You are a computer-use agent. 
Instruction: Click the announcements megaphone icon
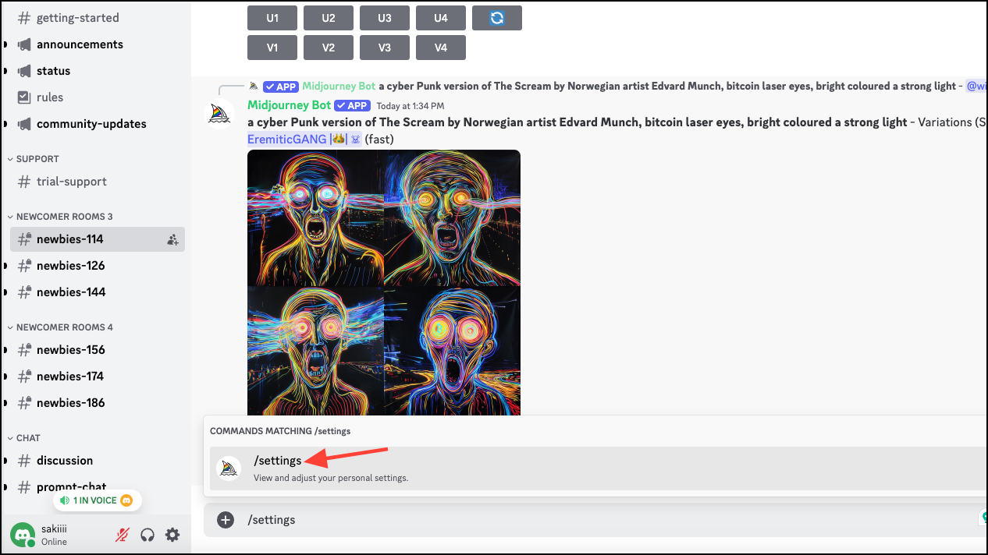pos(24,44)
